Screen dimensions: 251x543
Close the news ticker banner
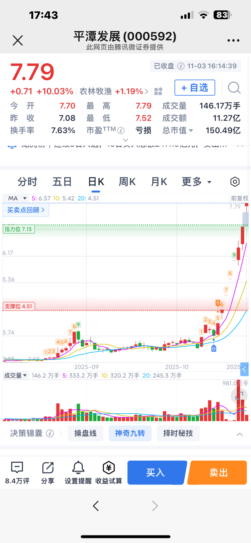(240, 145)
